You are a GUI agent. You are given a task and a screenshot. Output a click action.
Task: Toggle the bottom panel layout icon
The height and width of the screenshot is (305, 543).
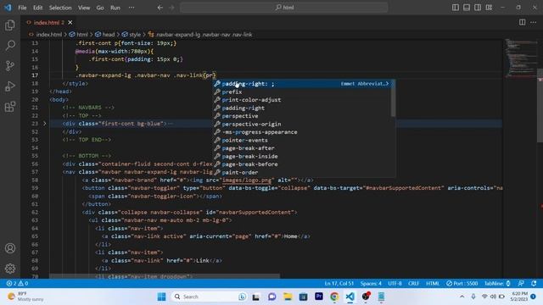click(x=467, y=8)
